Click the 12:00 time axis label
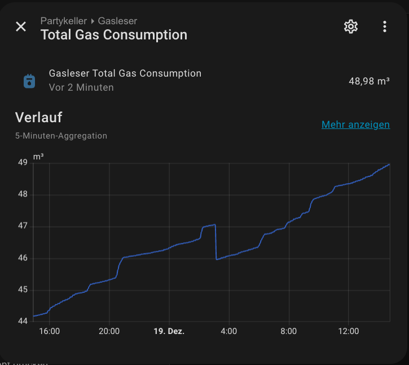 [348, 331]
